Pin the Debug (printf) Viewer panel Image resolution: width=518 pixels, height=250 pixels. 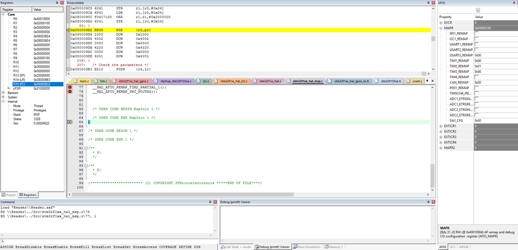(x=428, y=202)
